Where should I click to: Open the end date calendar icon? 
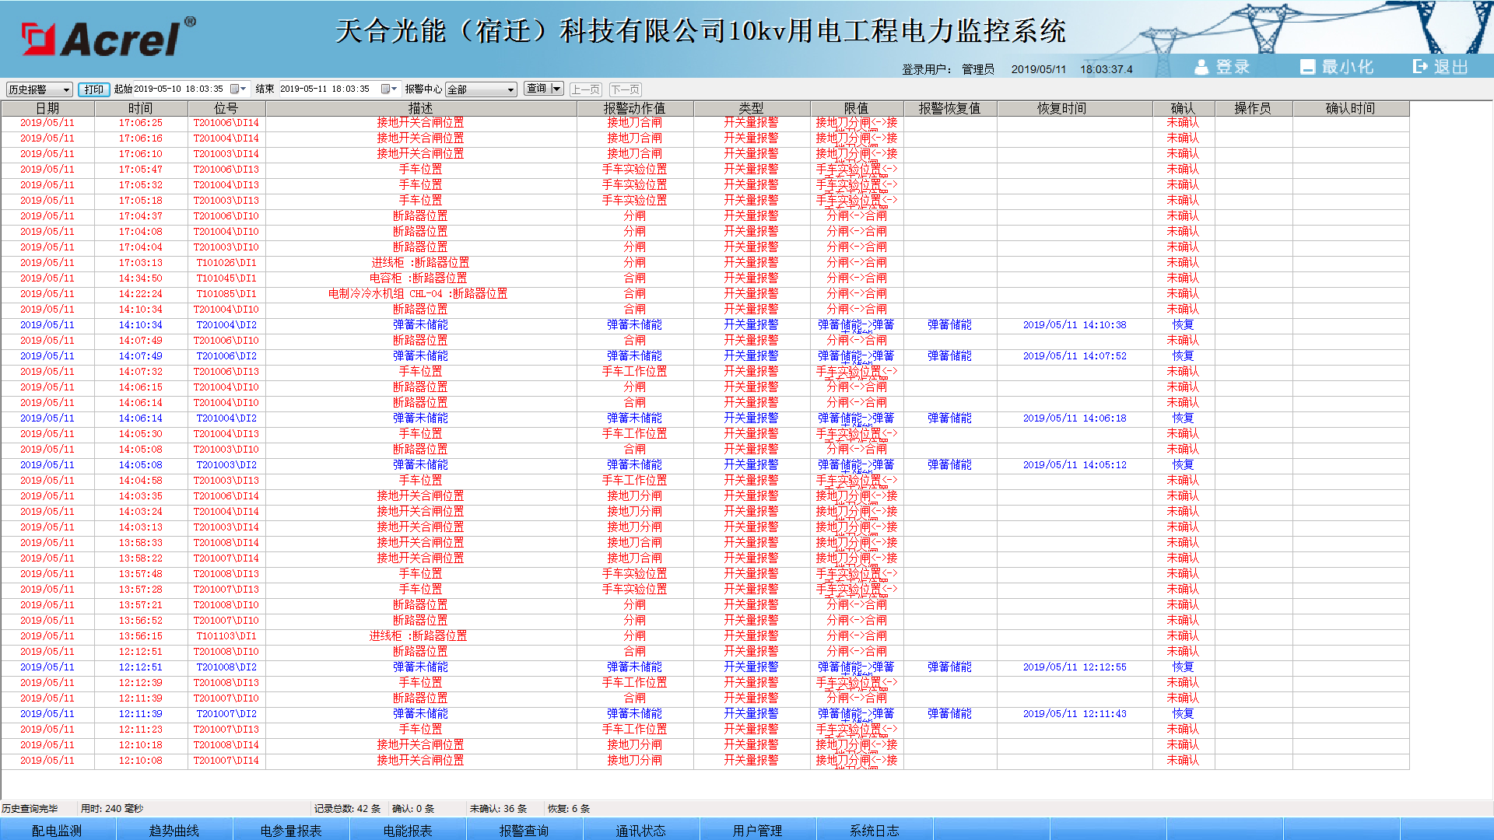385,89
